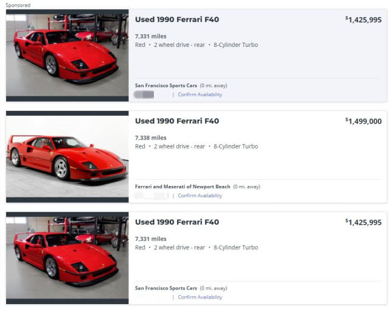Click the specs line under 7,338 miles

[197, 146]
